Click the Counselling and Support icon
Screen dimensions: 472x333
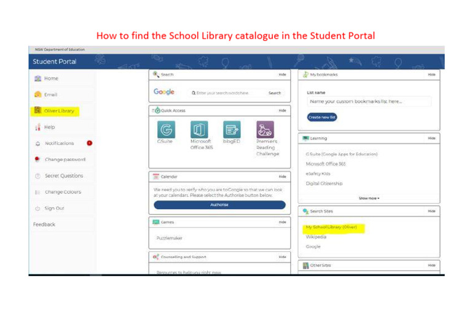pyautogui.click(x=155, y=257)
